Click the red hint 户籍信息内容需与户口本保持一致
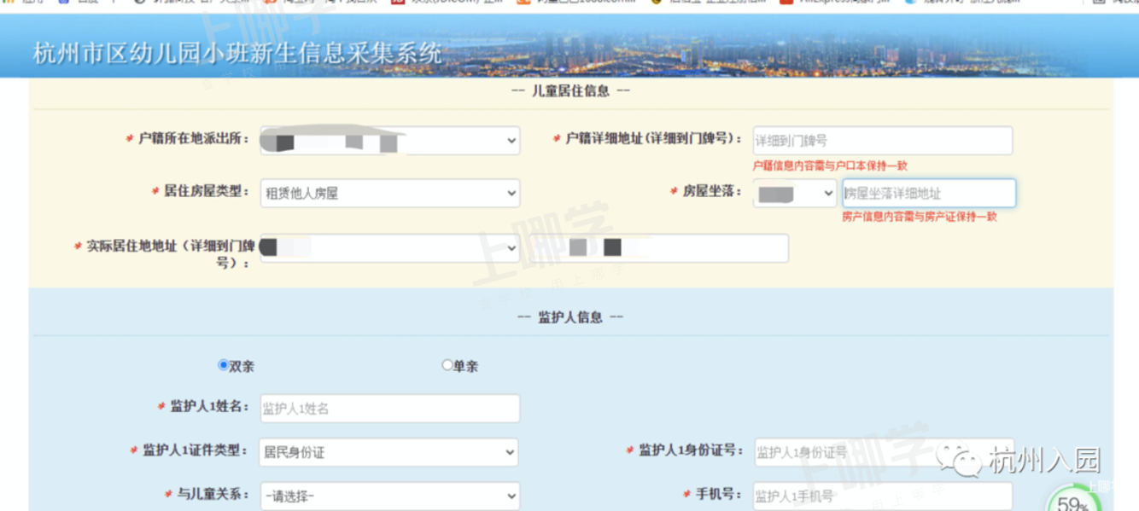 pyautogui.click(x=830, y=166)
